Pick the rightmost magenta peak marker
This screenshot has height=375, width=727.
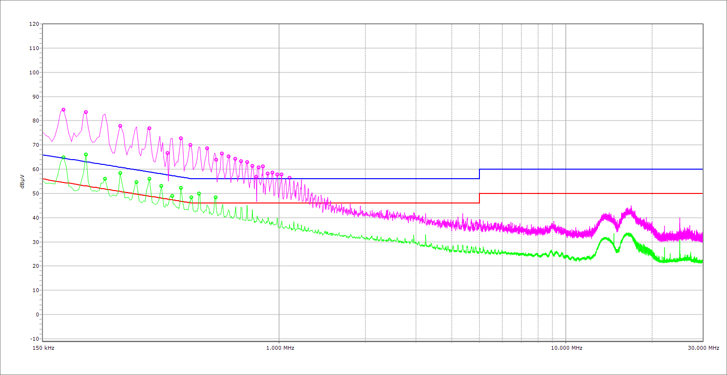click(290, 178)
